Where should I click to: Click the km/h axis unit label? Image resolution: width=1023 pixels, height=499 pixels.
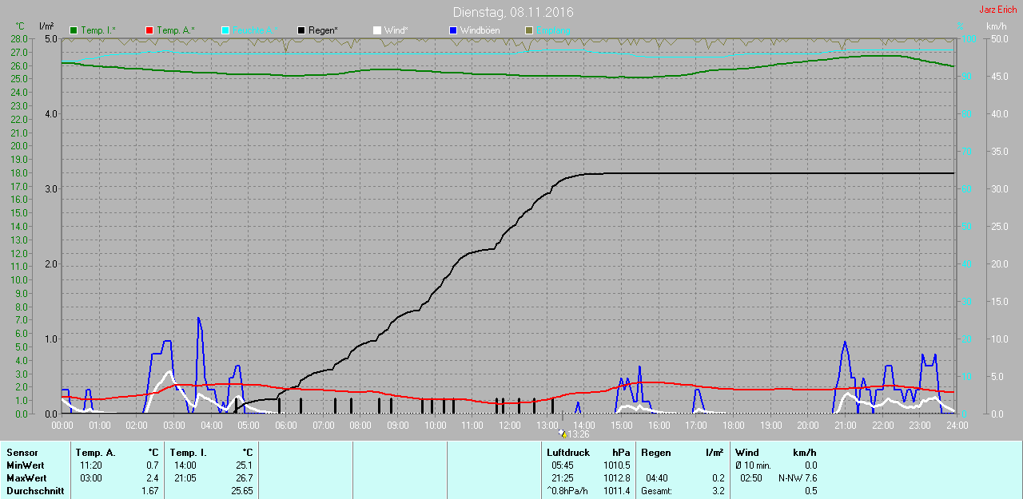996,26
